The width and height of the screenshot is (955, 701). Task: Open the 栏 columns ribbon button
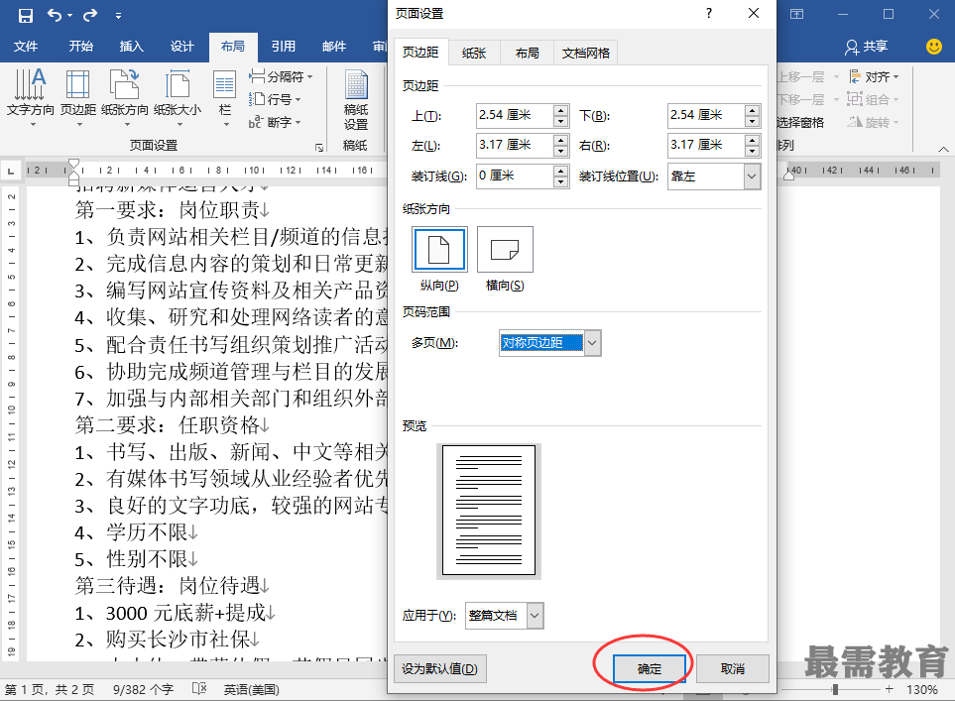(225, 97)
